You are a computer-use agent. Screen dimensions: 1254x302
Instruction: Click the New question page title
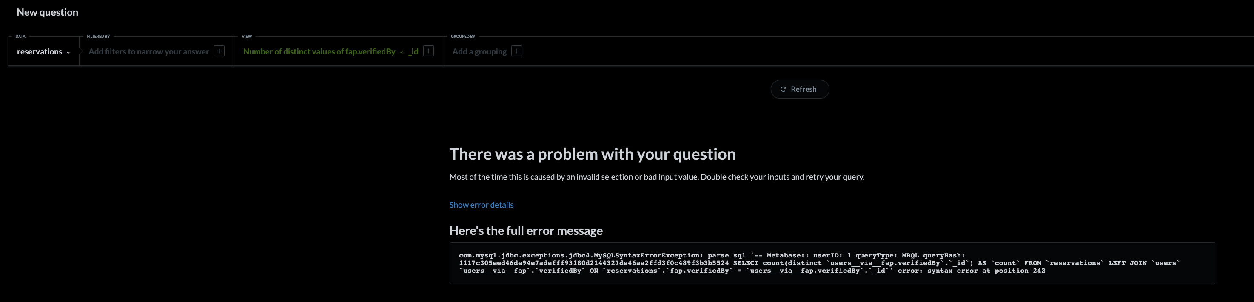click(47, 11)
